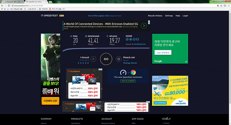Viewport: 231px width, 125px height.
Task: Open more share options ellipsis icon
Action: pos(137,39)
